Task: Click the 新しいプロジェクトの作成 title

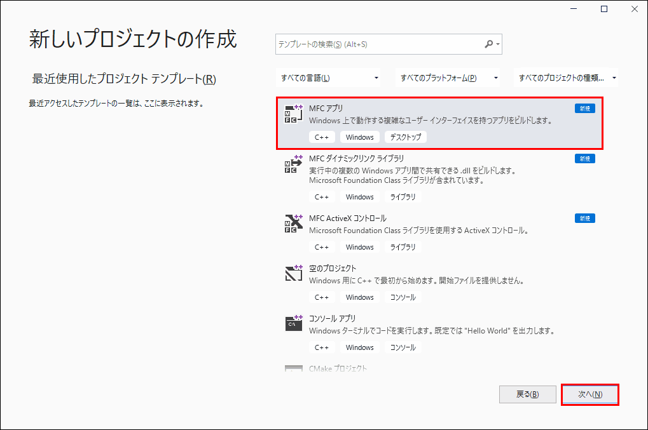Action: click(133, 39)
